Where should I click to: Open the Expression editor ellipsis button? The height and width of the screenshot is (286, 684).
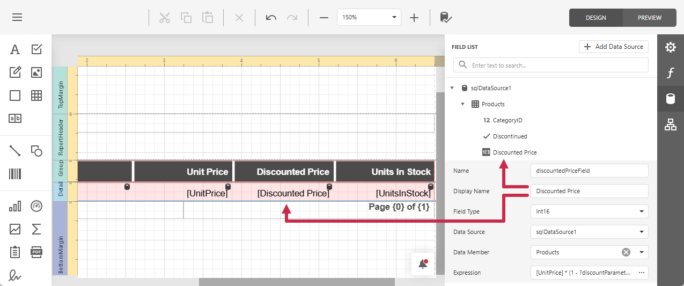pos(641,273)
